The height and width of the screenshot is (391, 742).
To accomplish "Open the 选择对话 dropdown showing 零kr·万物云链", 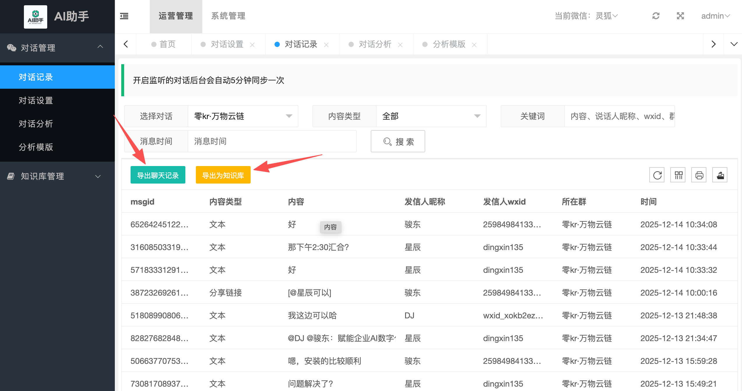I will click(x=243, y=116).
